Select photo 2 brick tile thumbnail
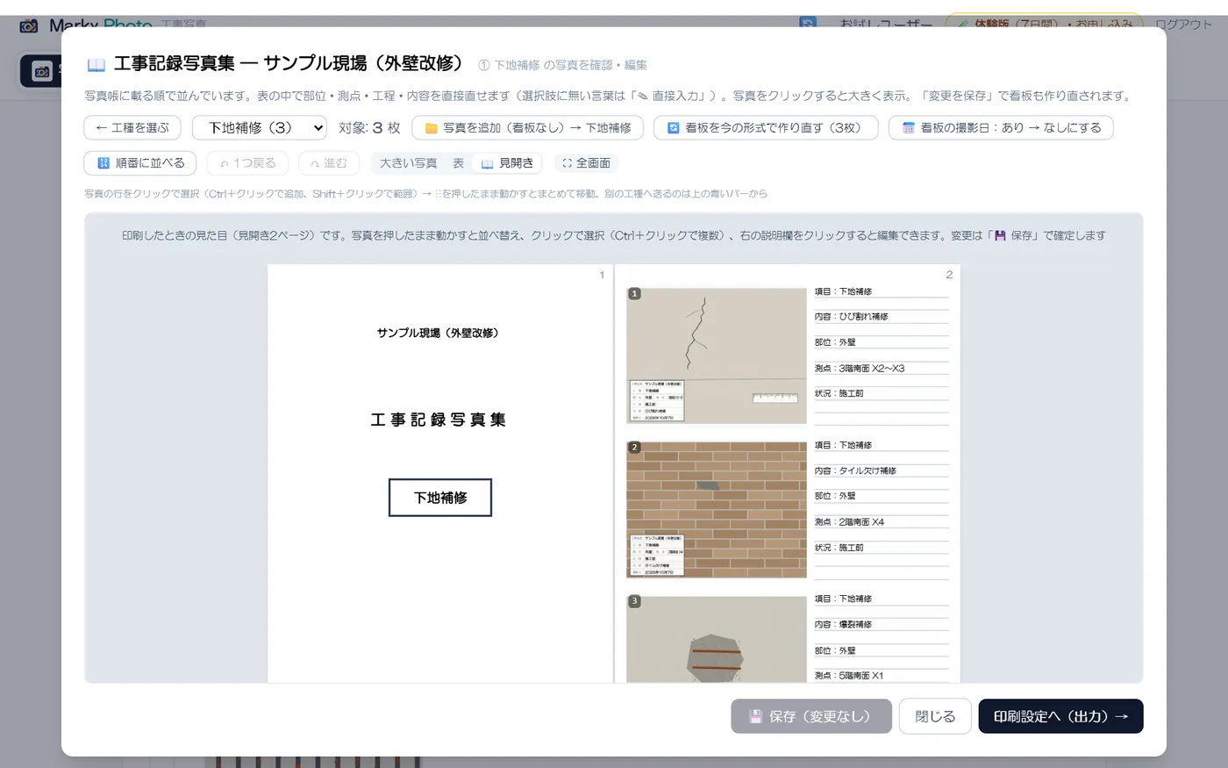Viewport: 1228px width, 768px height. [x=717, y=509]
